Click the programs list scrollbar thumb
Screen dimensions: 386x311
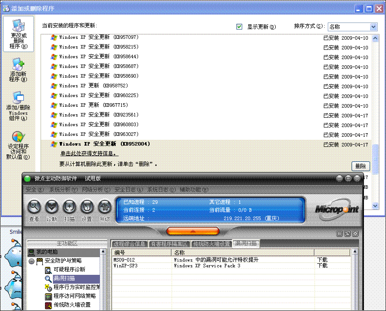coord(375,159)
